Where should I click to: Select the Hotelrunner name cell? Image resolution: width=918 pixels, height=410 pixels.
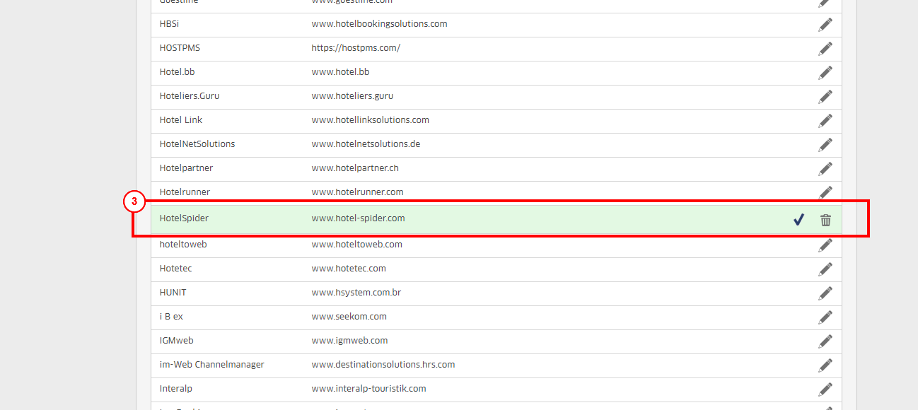click(185, 192)
